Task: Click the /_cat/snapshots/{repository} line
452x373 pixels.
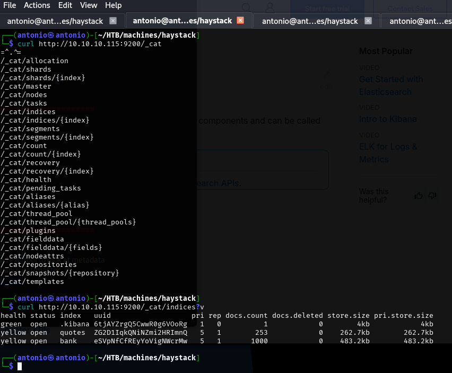Action: [60, 273]
